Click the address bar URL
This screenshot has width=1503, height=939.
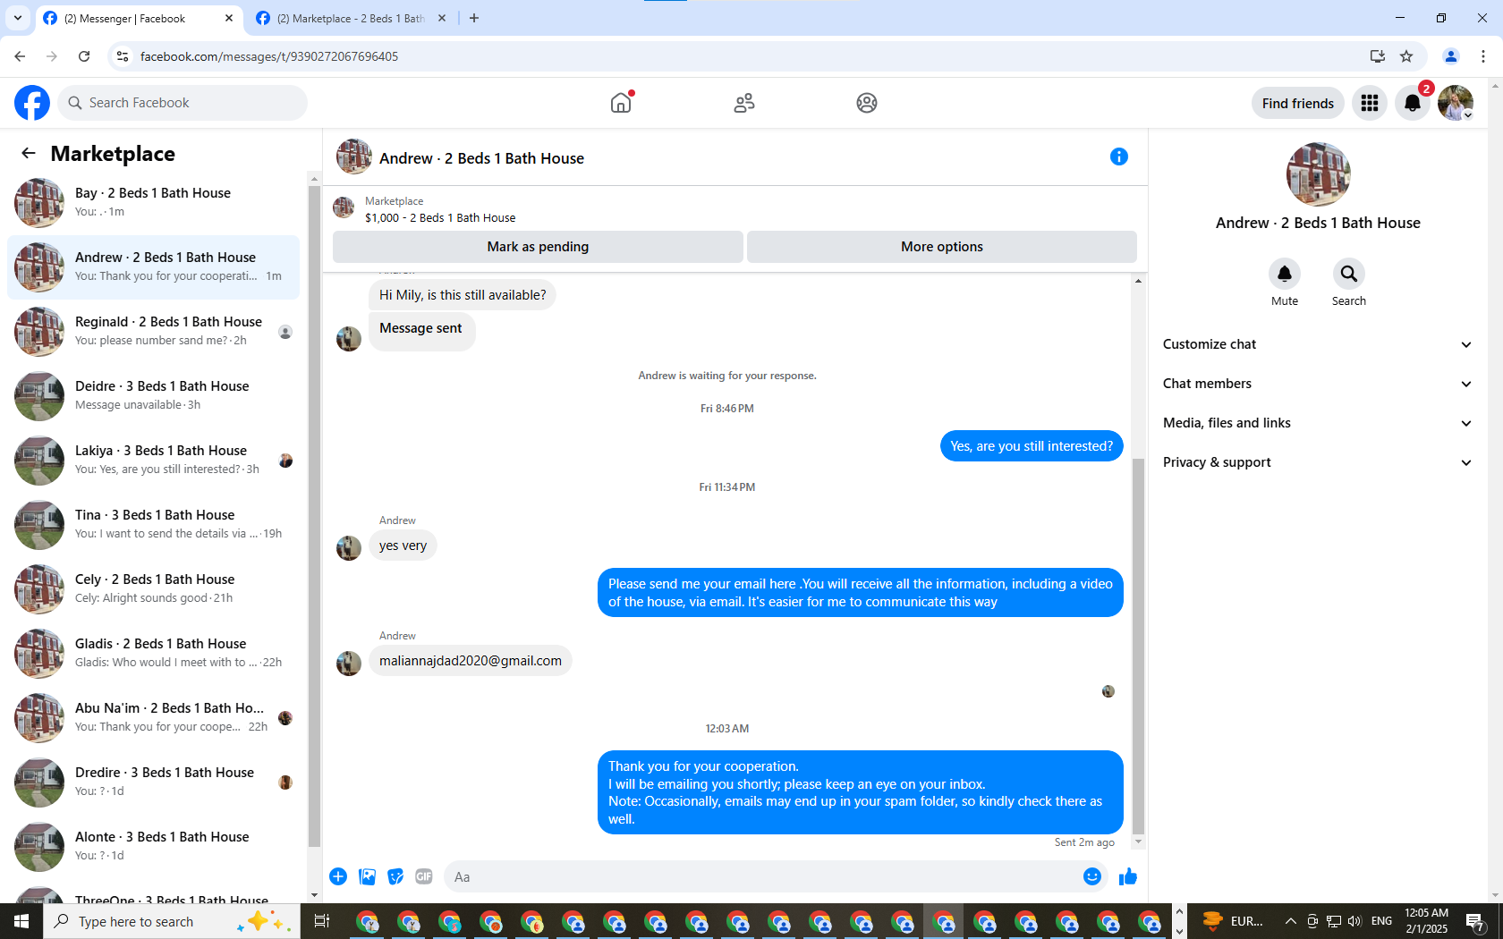pos(269,56)
